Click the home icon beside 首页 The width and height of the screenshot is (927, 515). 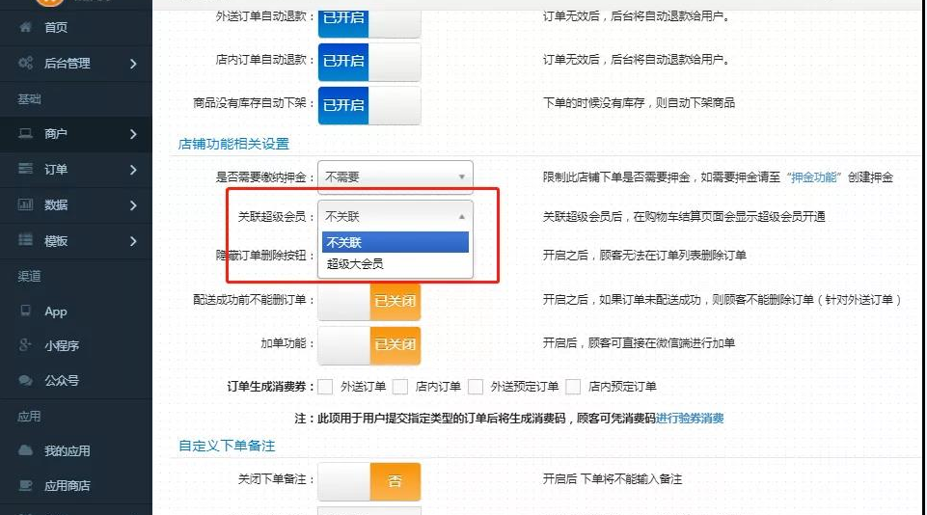[25, 27]
